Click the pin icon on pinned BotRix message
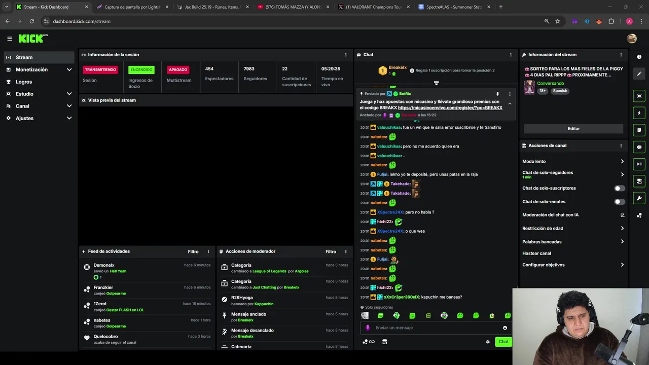This screenshot has width=649, height=365. click(497, 94)
